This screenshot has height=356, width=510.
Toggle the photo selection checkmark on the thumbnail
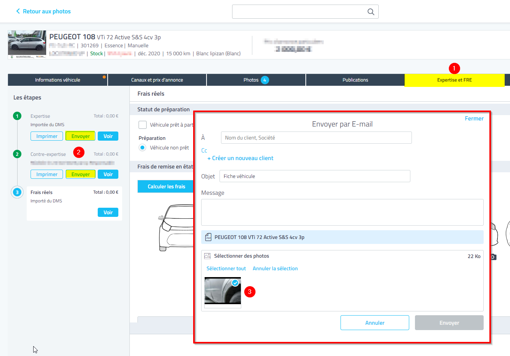pos(236,283)
